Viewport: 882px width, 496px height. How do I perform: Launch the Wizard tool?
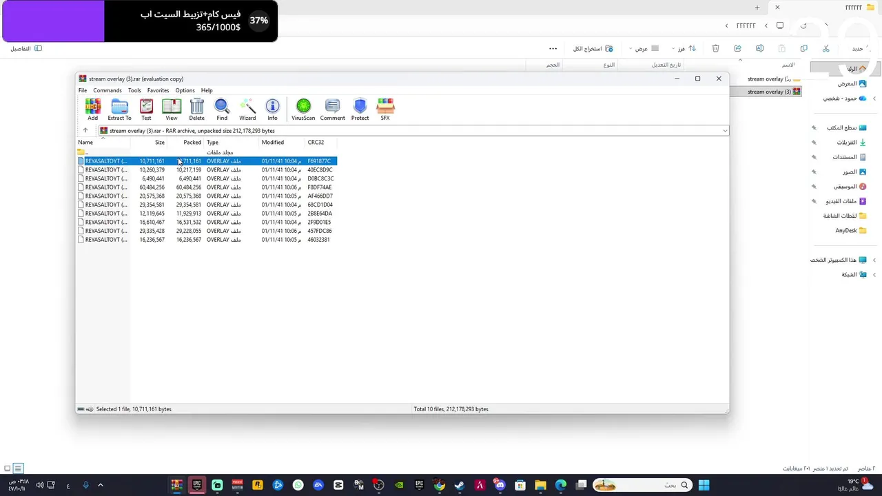(x=247, y=110)
